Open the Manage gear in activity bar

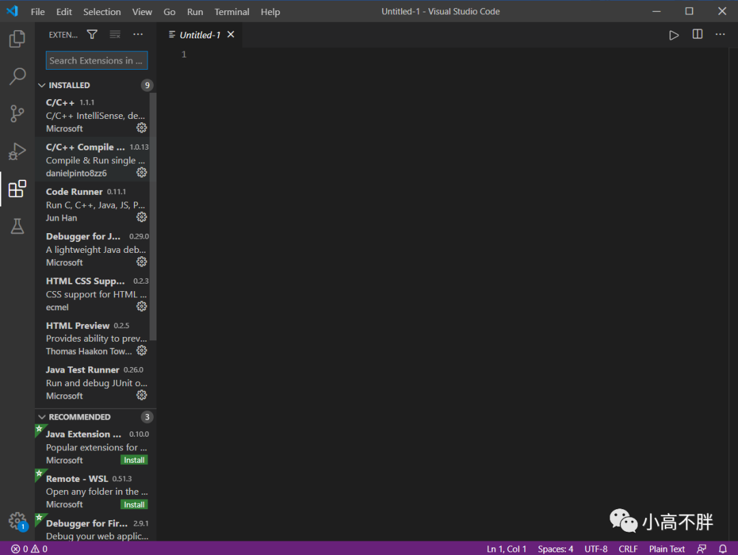point(17,521)
